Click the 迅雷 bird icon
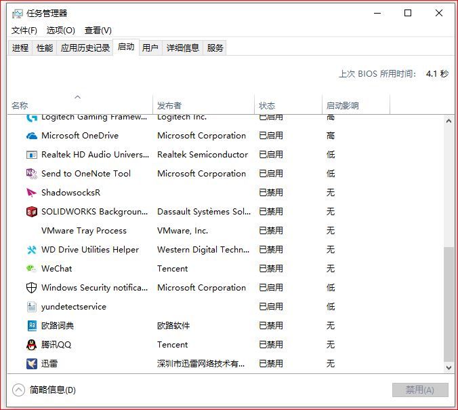The image size is (458, 410). (32, 364)
